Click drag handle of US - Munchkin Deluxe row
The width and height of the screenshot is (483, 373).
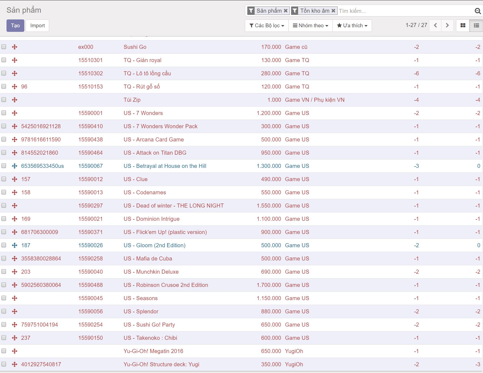pos(15,272)
